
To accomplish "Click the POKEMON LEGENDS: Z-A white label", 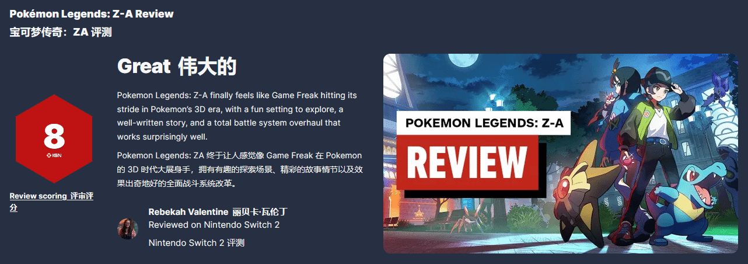I will pyautogui.click(x=483, y=123).
